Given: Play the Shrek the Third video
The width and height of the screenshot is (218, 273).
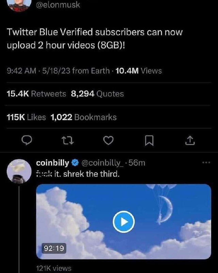Looking at the screenshot, I should point(124,222).
